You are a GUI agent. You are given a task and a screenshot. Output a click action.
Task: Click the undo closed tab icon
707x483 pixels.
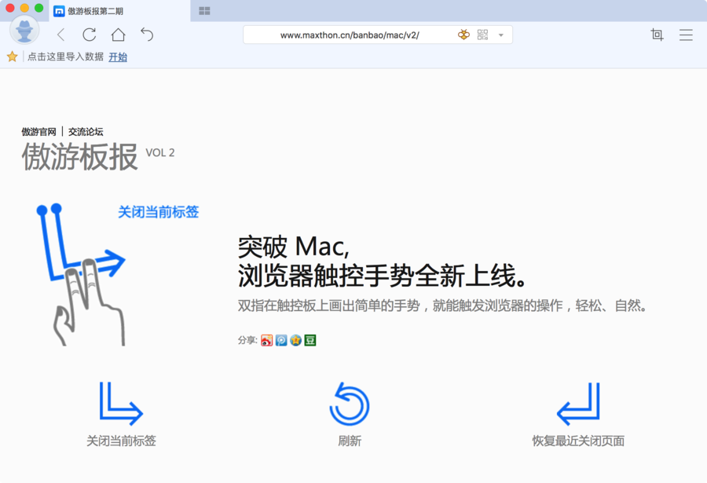147,35
